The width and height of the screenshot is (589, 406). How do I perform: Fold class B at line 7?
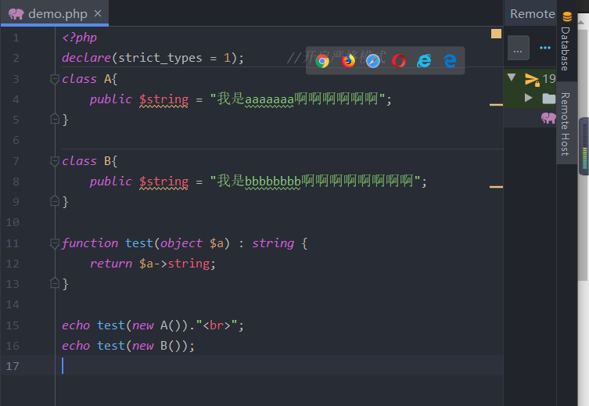[55, 161]
